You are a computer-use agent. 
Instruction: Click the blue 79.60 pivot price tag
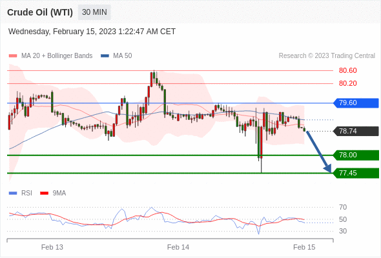pyautogui.click(x=356, y=103)
